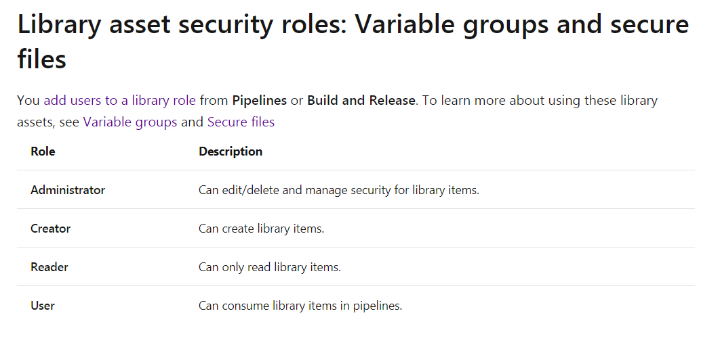This screenshot has height=353, width=720.
Task: Select the Description column header
Action: [x=231, y=151]
